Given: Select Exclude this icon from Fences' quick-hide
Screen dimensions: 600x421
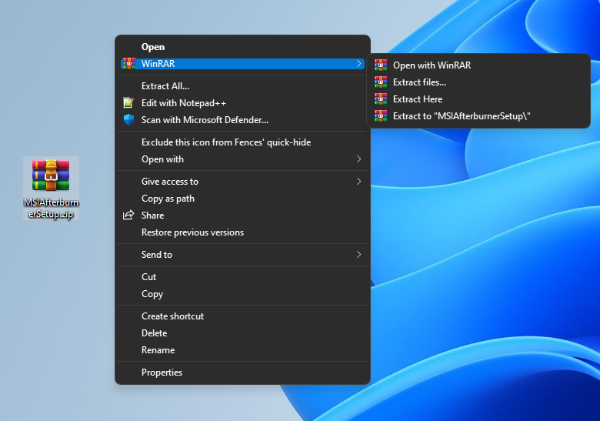Looking at the screenshot, I should click(242, 142).
